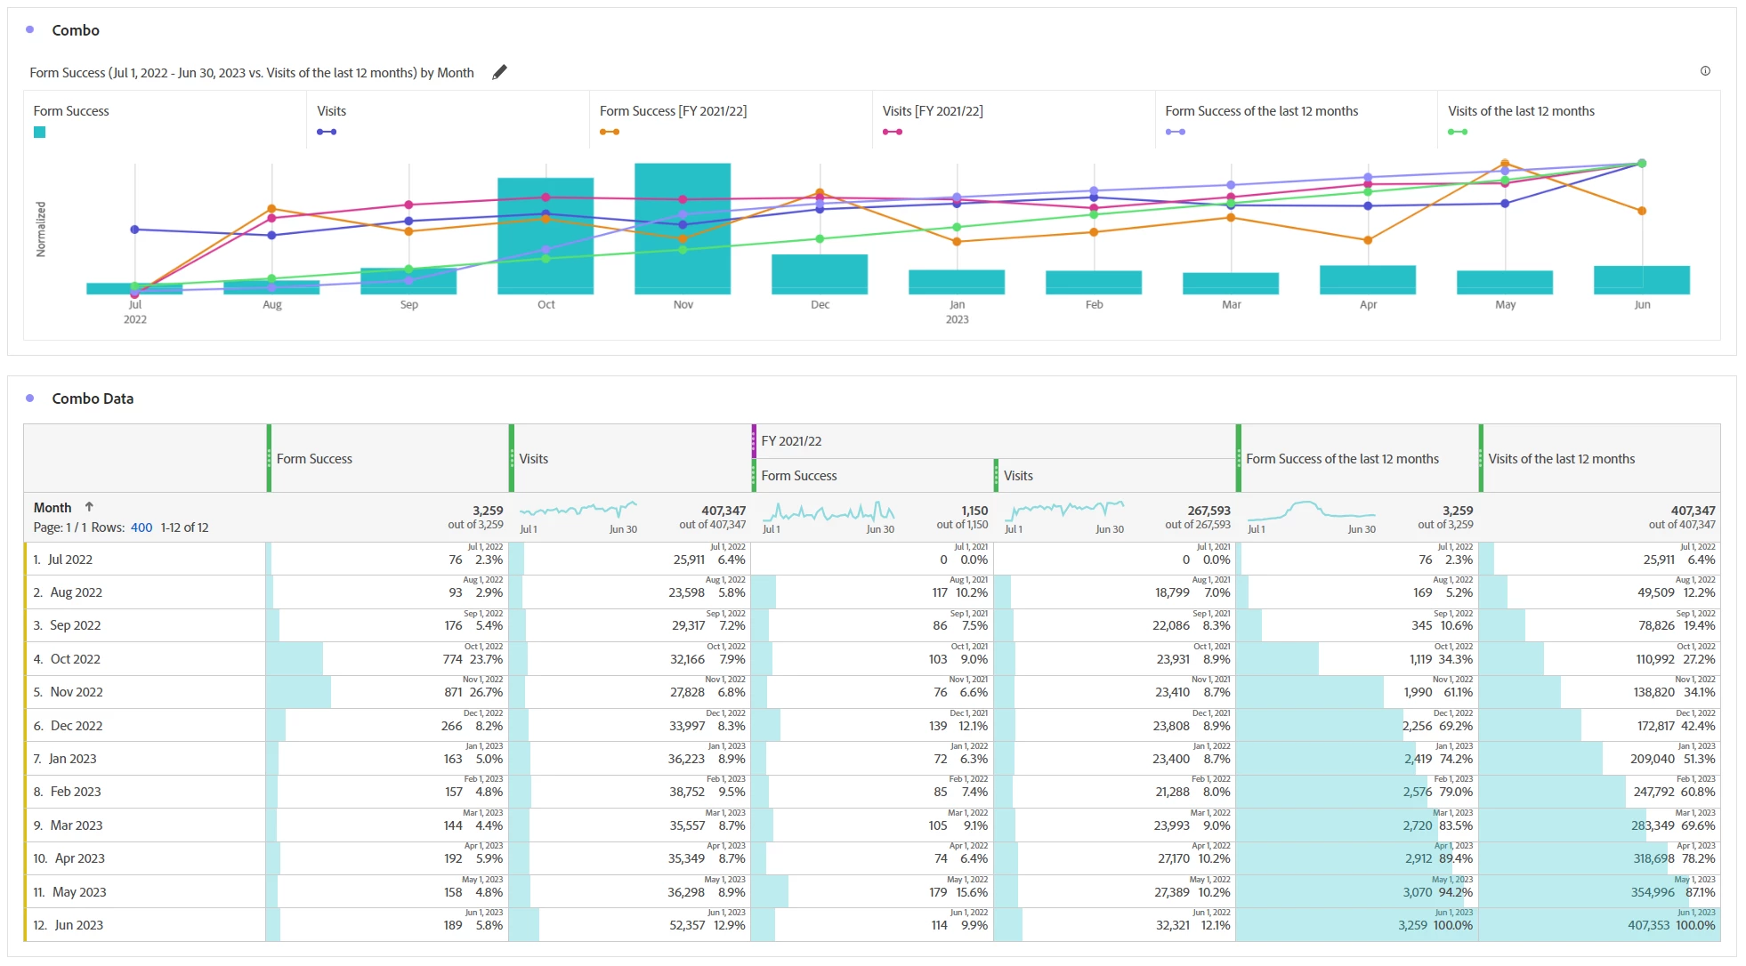The width and height of the screenshot is (1746, 966).
Task: Click the purple dot beside Combo Data
Action: [x=30, y=398]
